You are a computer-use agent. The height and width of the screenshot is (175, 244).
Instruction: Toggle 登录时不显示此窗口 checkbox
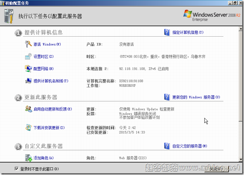(17, 168)
